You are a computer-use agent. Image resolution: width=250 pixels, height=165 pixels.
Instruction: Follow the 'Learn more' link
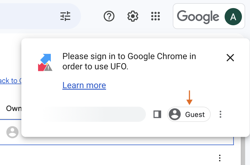pyautogui.click(x=84, y=85)
